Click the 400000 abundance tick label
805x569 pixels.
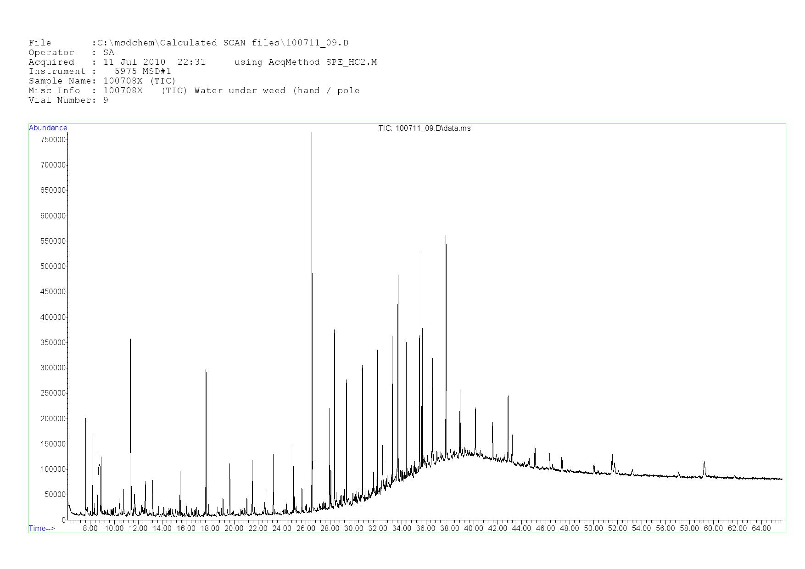(53, 317)
